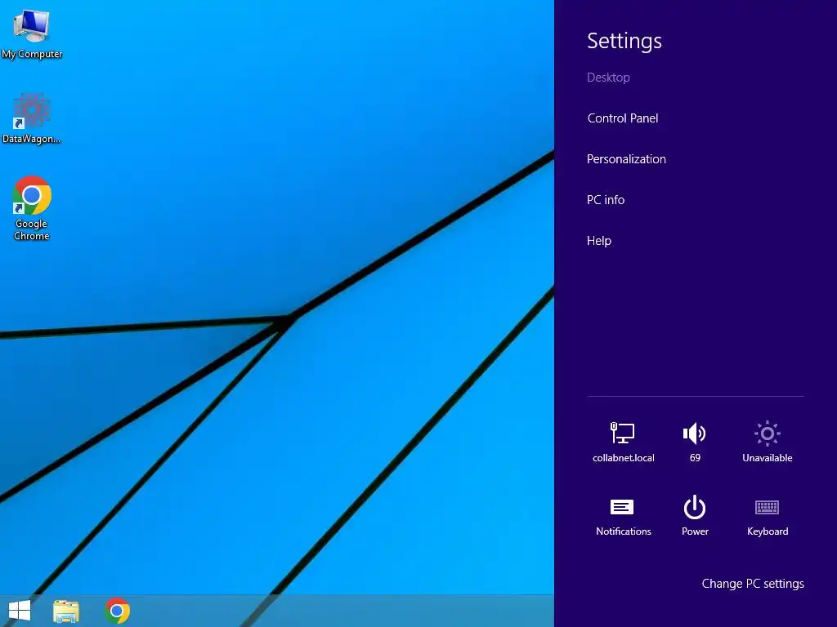Open File Explorer from the taskbar
The height and width of the screenshot is (627, 837).
(66, 611)
